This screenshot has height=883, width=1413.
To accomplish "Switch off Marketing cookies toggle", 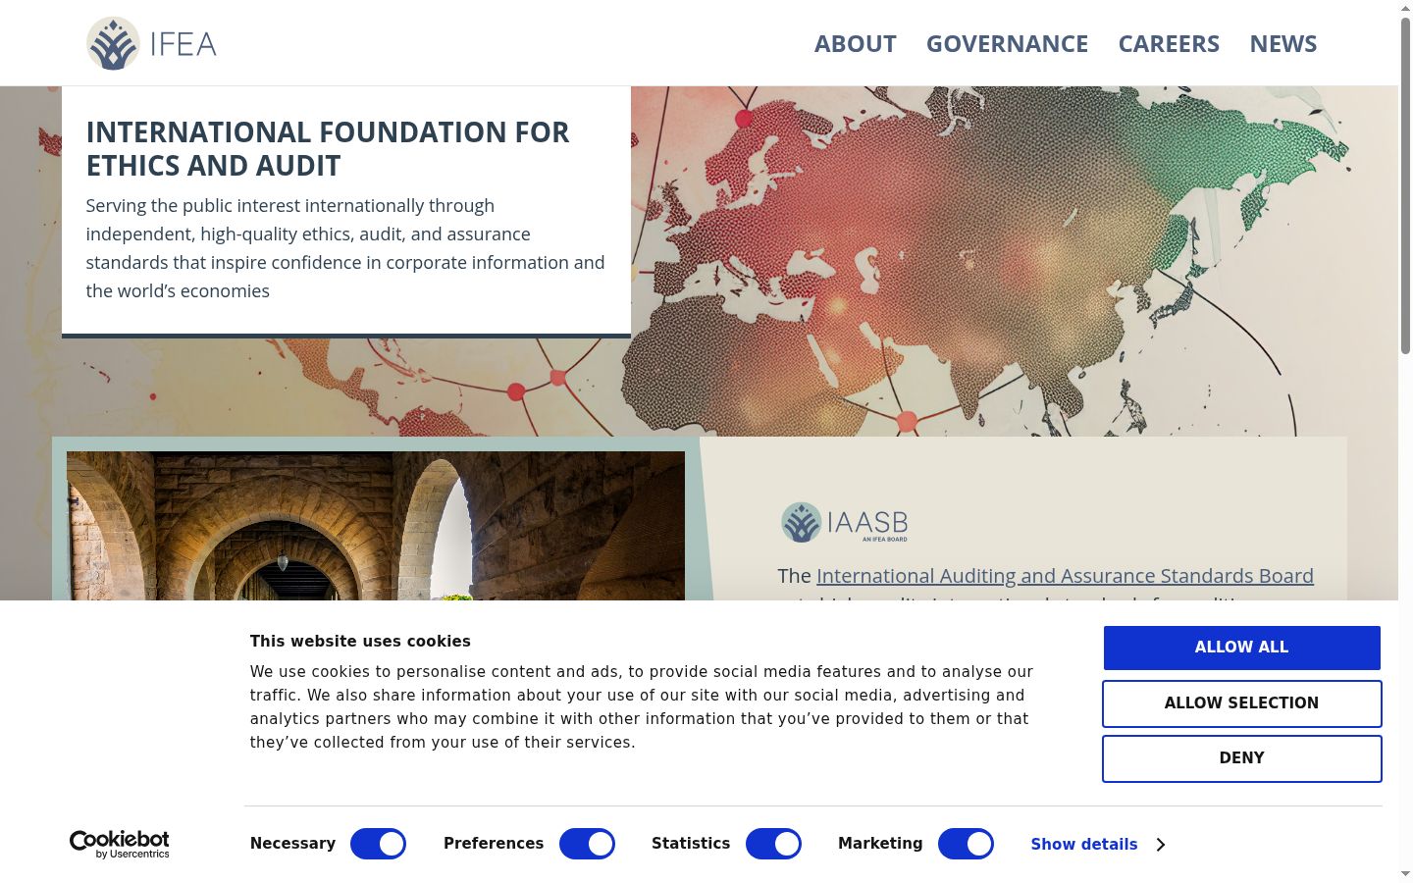I will pyautogui.click(x=966, y=844).
